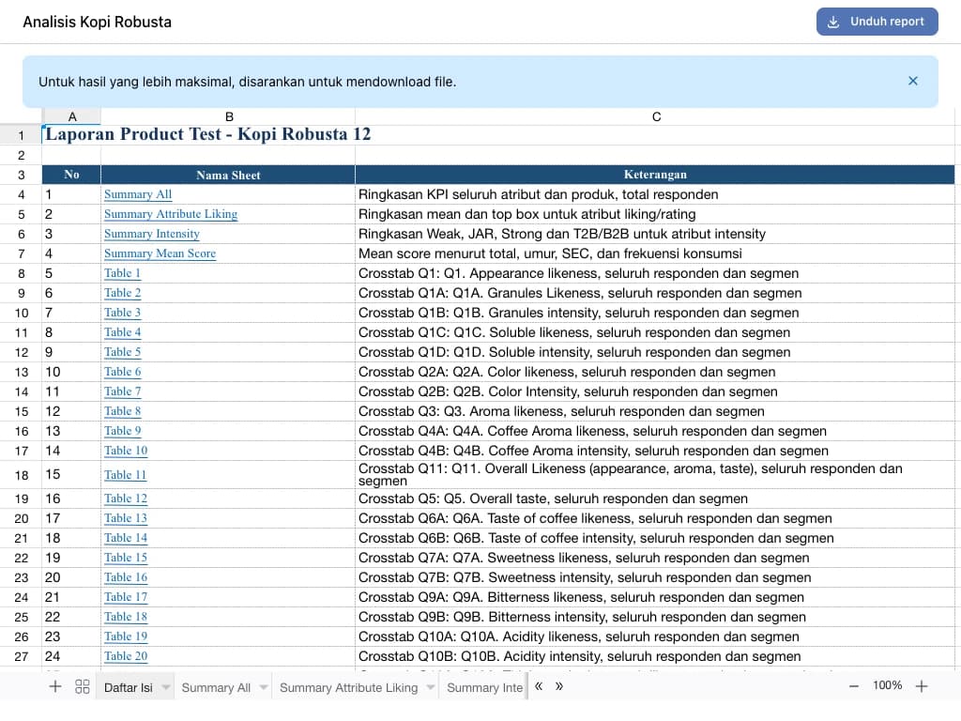Image resolution: width=961 pixels, height=721 pixels.
Task: Open the Table 1 link
Action: 123,273
